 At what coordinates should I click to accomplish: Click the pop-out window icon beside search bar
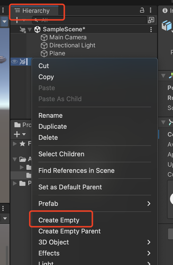point(151,20)
